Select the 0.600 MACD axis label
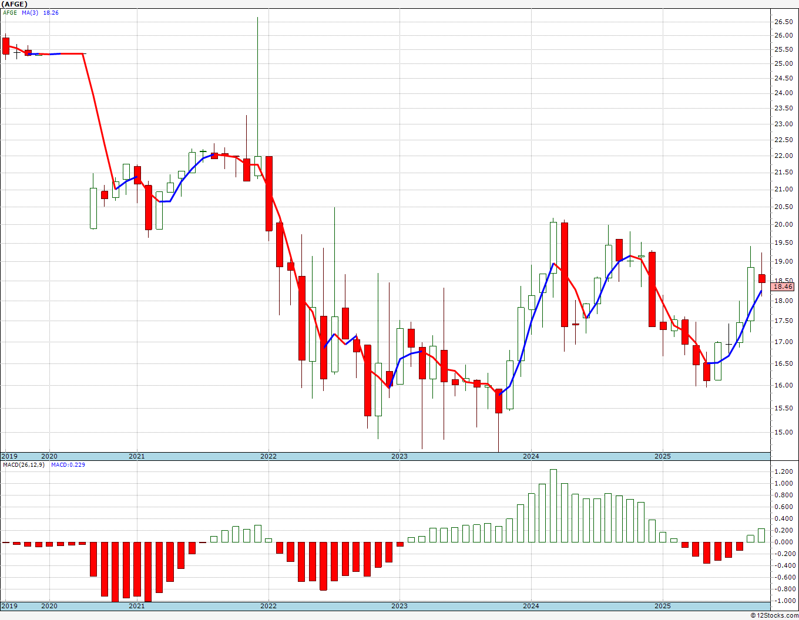 784,507
